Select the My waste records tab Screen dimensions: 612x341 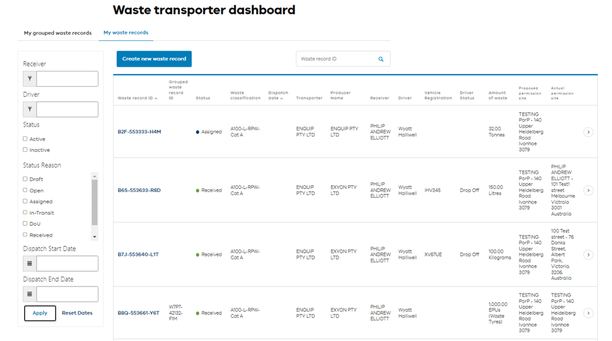(125, 32)
